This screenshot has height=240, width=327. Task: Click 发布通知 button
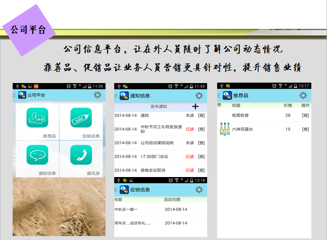pyautogui.click(x=159, y=106)
